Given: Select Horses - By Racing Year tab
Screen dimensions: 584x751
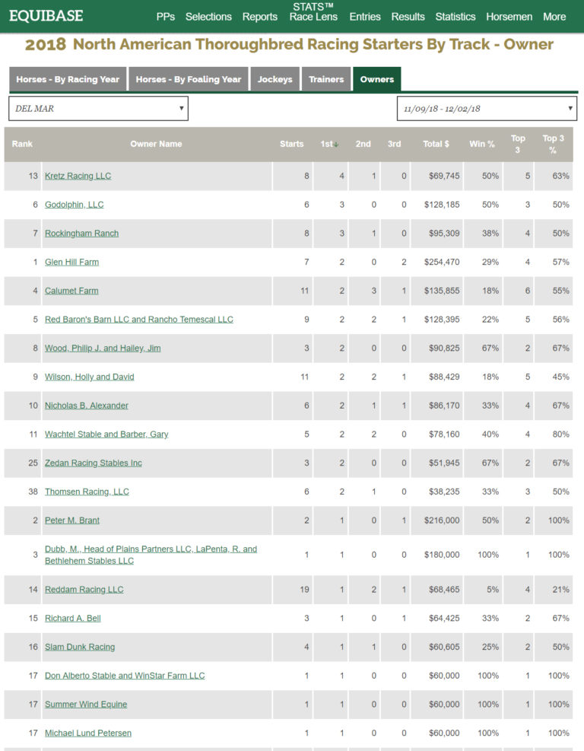Looking at the screenshot, I should [68, 79].
